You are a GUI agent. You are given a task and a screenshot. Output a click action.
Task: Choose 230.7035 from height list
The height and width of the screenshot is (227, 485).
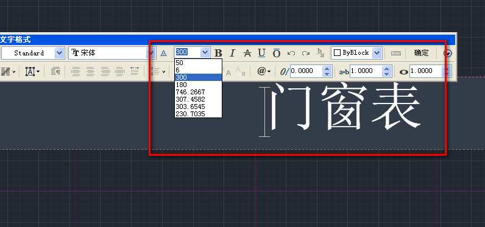pyautogui.click(x=198, y=114)
